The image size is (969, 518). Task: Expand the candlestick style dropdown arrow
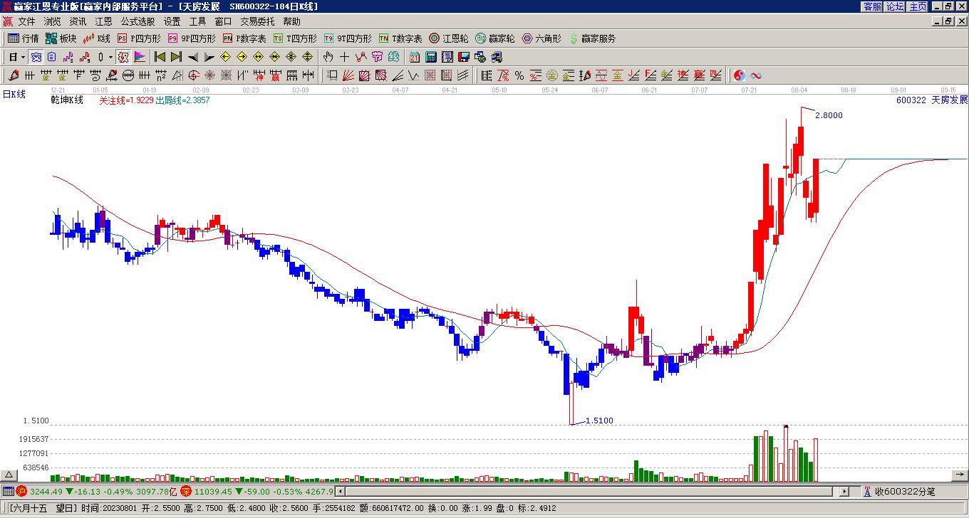pos(110,57)
